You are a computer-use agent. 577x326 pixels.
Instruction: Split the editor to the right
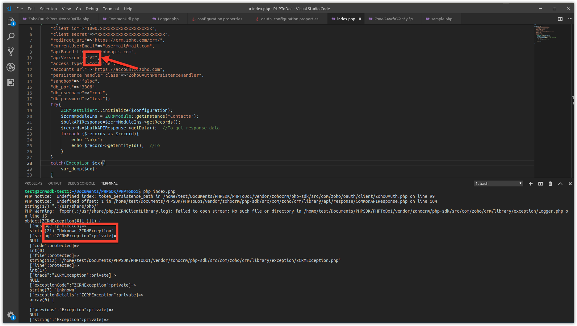tap(560, 19)
